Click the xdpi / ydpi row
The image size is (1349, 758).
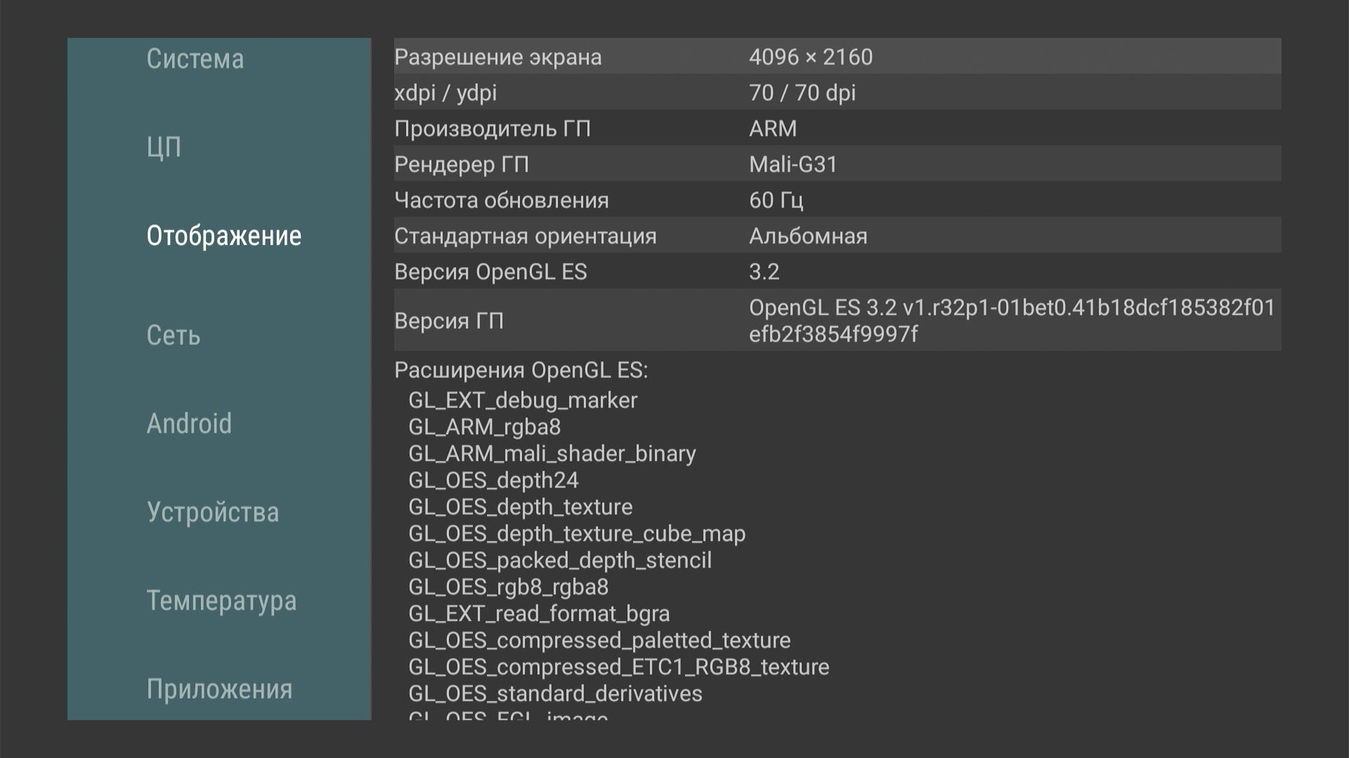click(x=837, y=93)
